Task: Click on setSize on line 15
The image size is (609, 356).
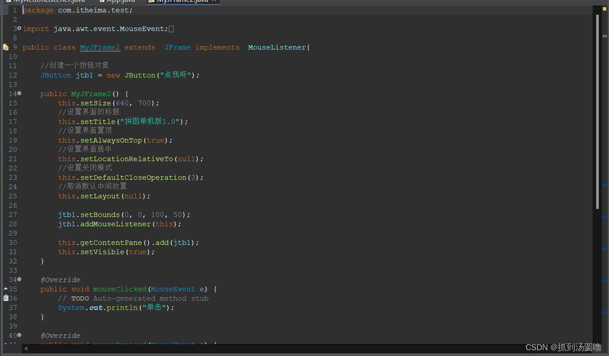Action: click(96, 103)
